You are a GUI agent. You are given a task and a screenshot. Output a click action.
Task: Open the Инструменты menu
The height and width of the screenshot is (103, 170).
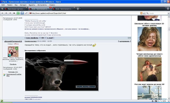pyautogui.click(x=42, y=5)
